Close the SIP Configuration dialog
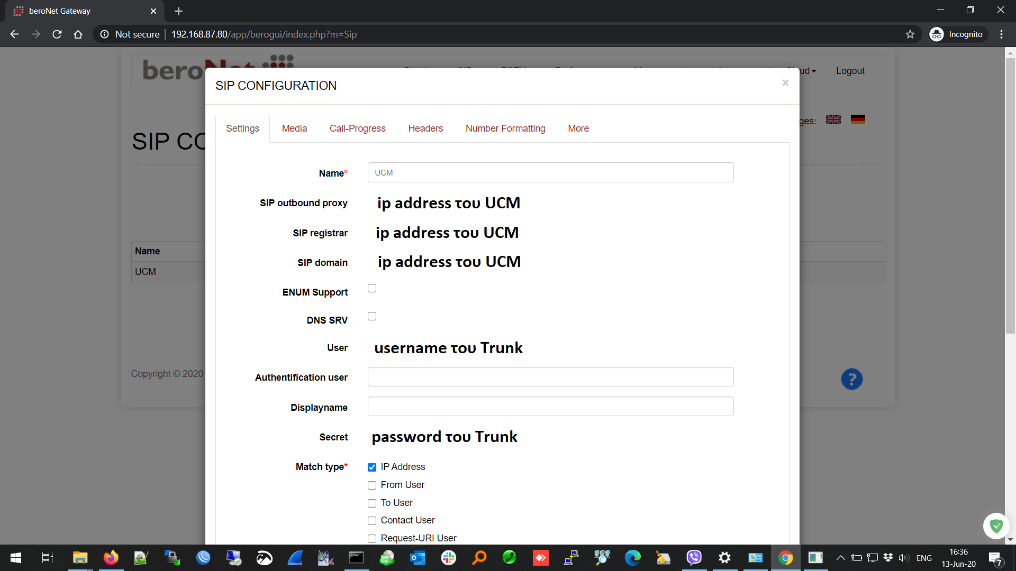Screen dimensions: 1016x571 pyautogui.click(x=785, y=82)
